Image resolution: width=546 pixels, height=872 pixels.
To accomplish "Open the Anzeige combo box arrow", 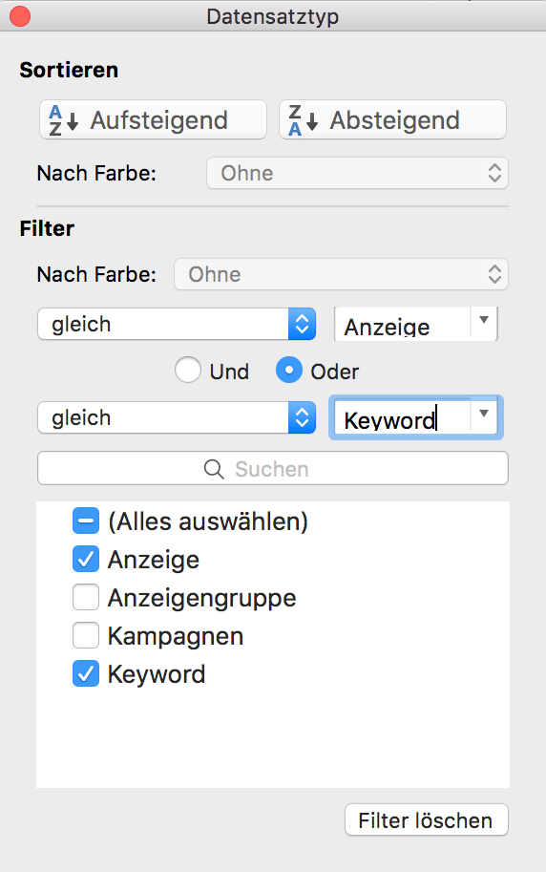I will (484, 321).
